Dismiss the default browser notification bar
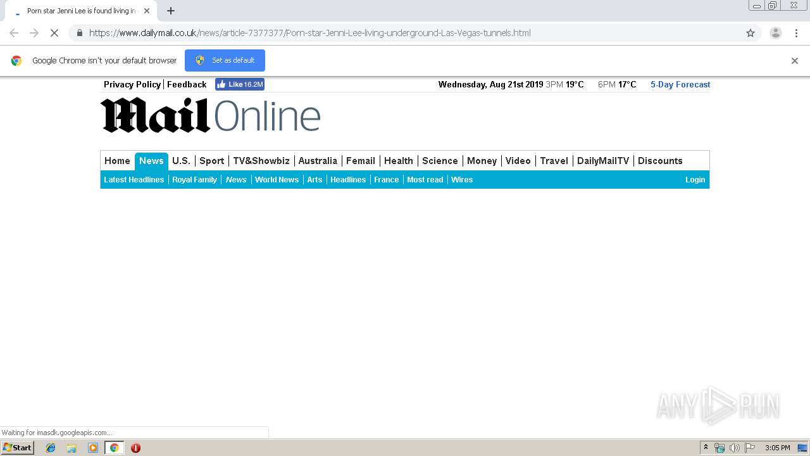810x456 pixels. pos(795,61)
